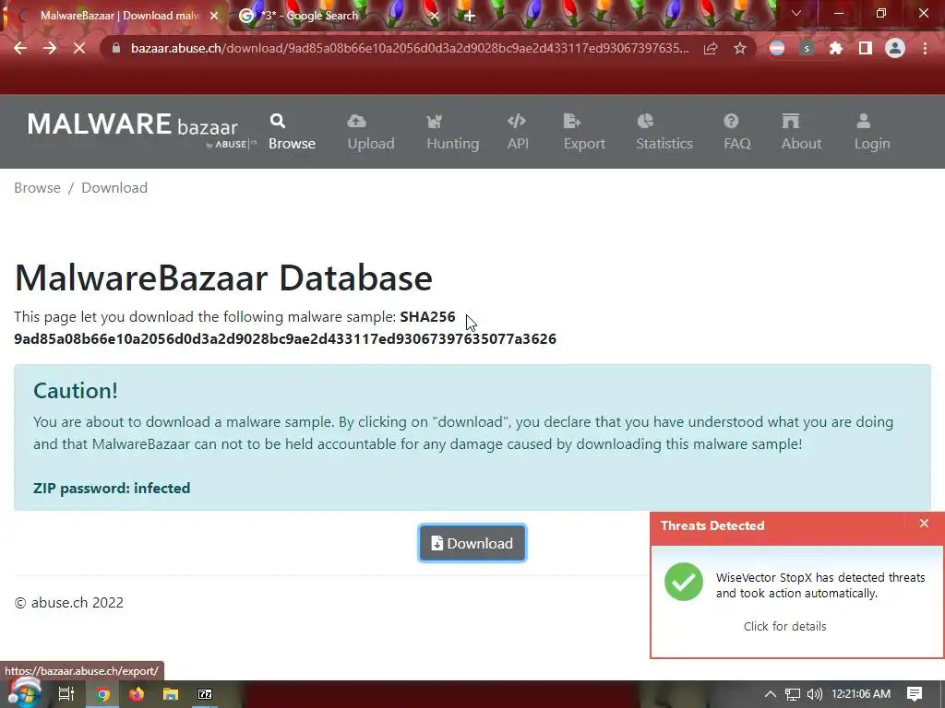Go to Browse in the breadcrumb
This screenshot has width=945, height=708.
pyautogui.click(x=37, y=188)
